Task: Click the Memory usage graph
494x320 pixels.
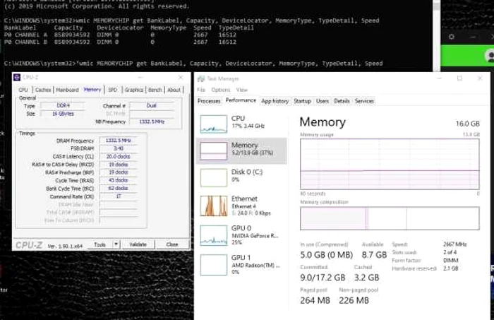Action: 390,164
